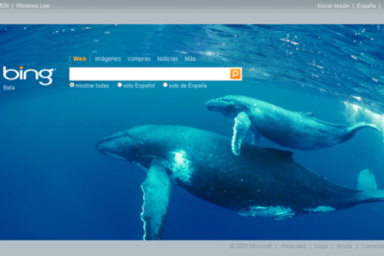Focus the Bing search text box
This screenshot has width=384, height=256.
[149, 74]
